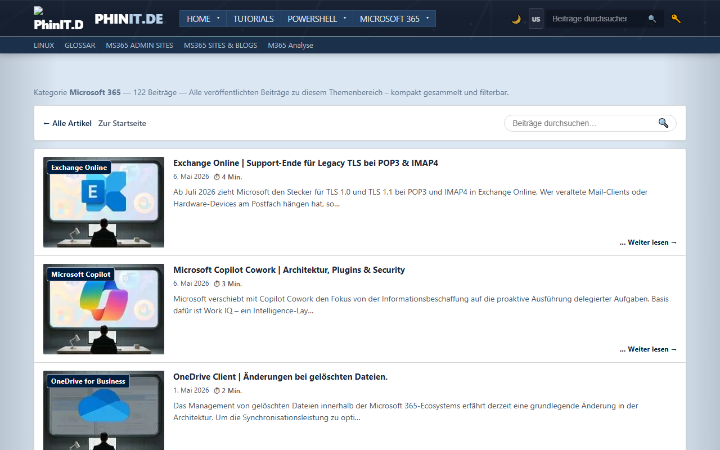
Task: Click clock icon beside '4 Min.'
Action: (x=217, y=177)
